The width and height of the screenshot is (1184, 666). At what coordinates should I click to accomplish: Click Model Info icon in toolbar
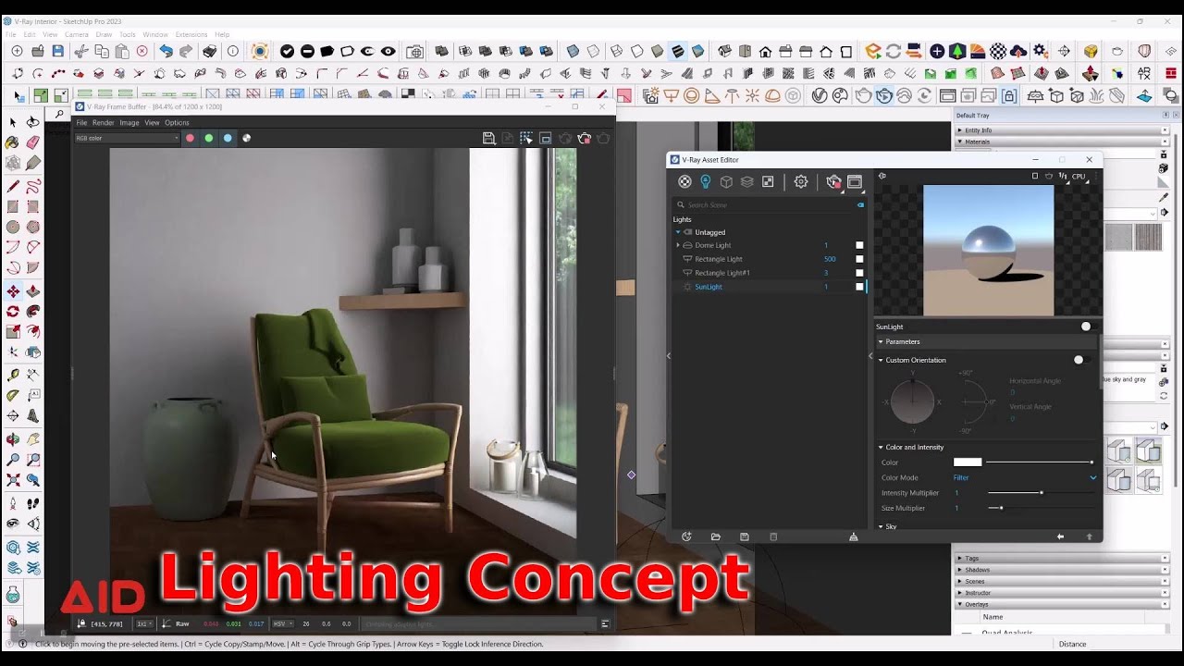pos(233,51)
